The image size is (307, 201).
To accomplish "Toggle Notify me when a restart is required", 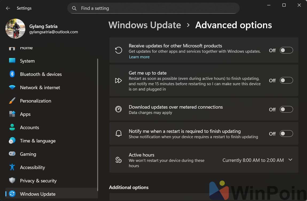I will click(x=286, y=134).
